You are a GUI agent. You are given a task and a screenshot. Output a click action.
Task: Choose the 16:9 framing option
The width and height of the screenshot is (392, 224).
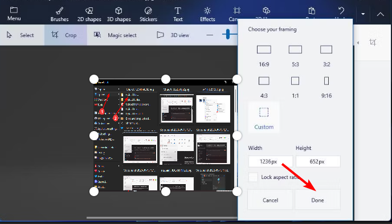[x=264, y=56]
